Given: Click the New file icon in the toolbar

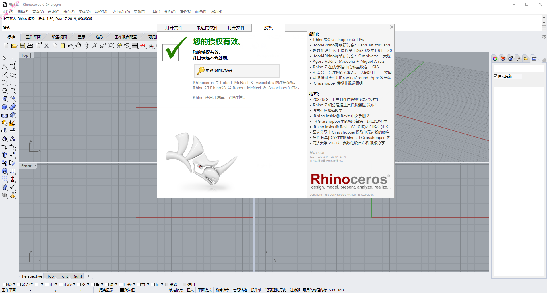Looking at the screenshot, I should pyautogui.click(x=6, y=46).
